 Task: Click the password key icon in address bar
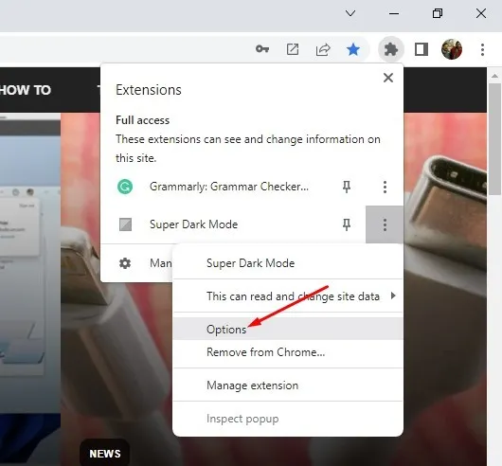(262, 49)
